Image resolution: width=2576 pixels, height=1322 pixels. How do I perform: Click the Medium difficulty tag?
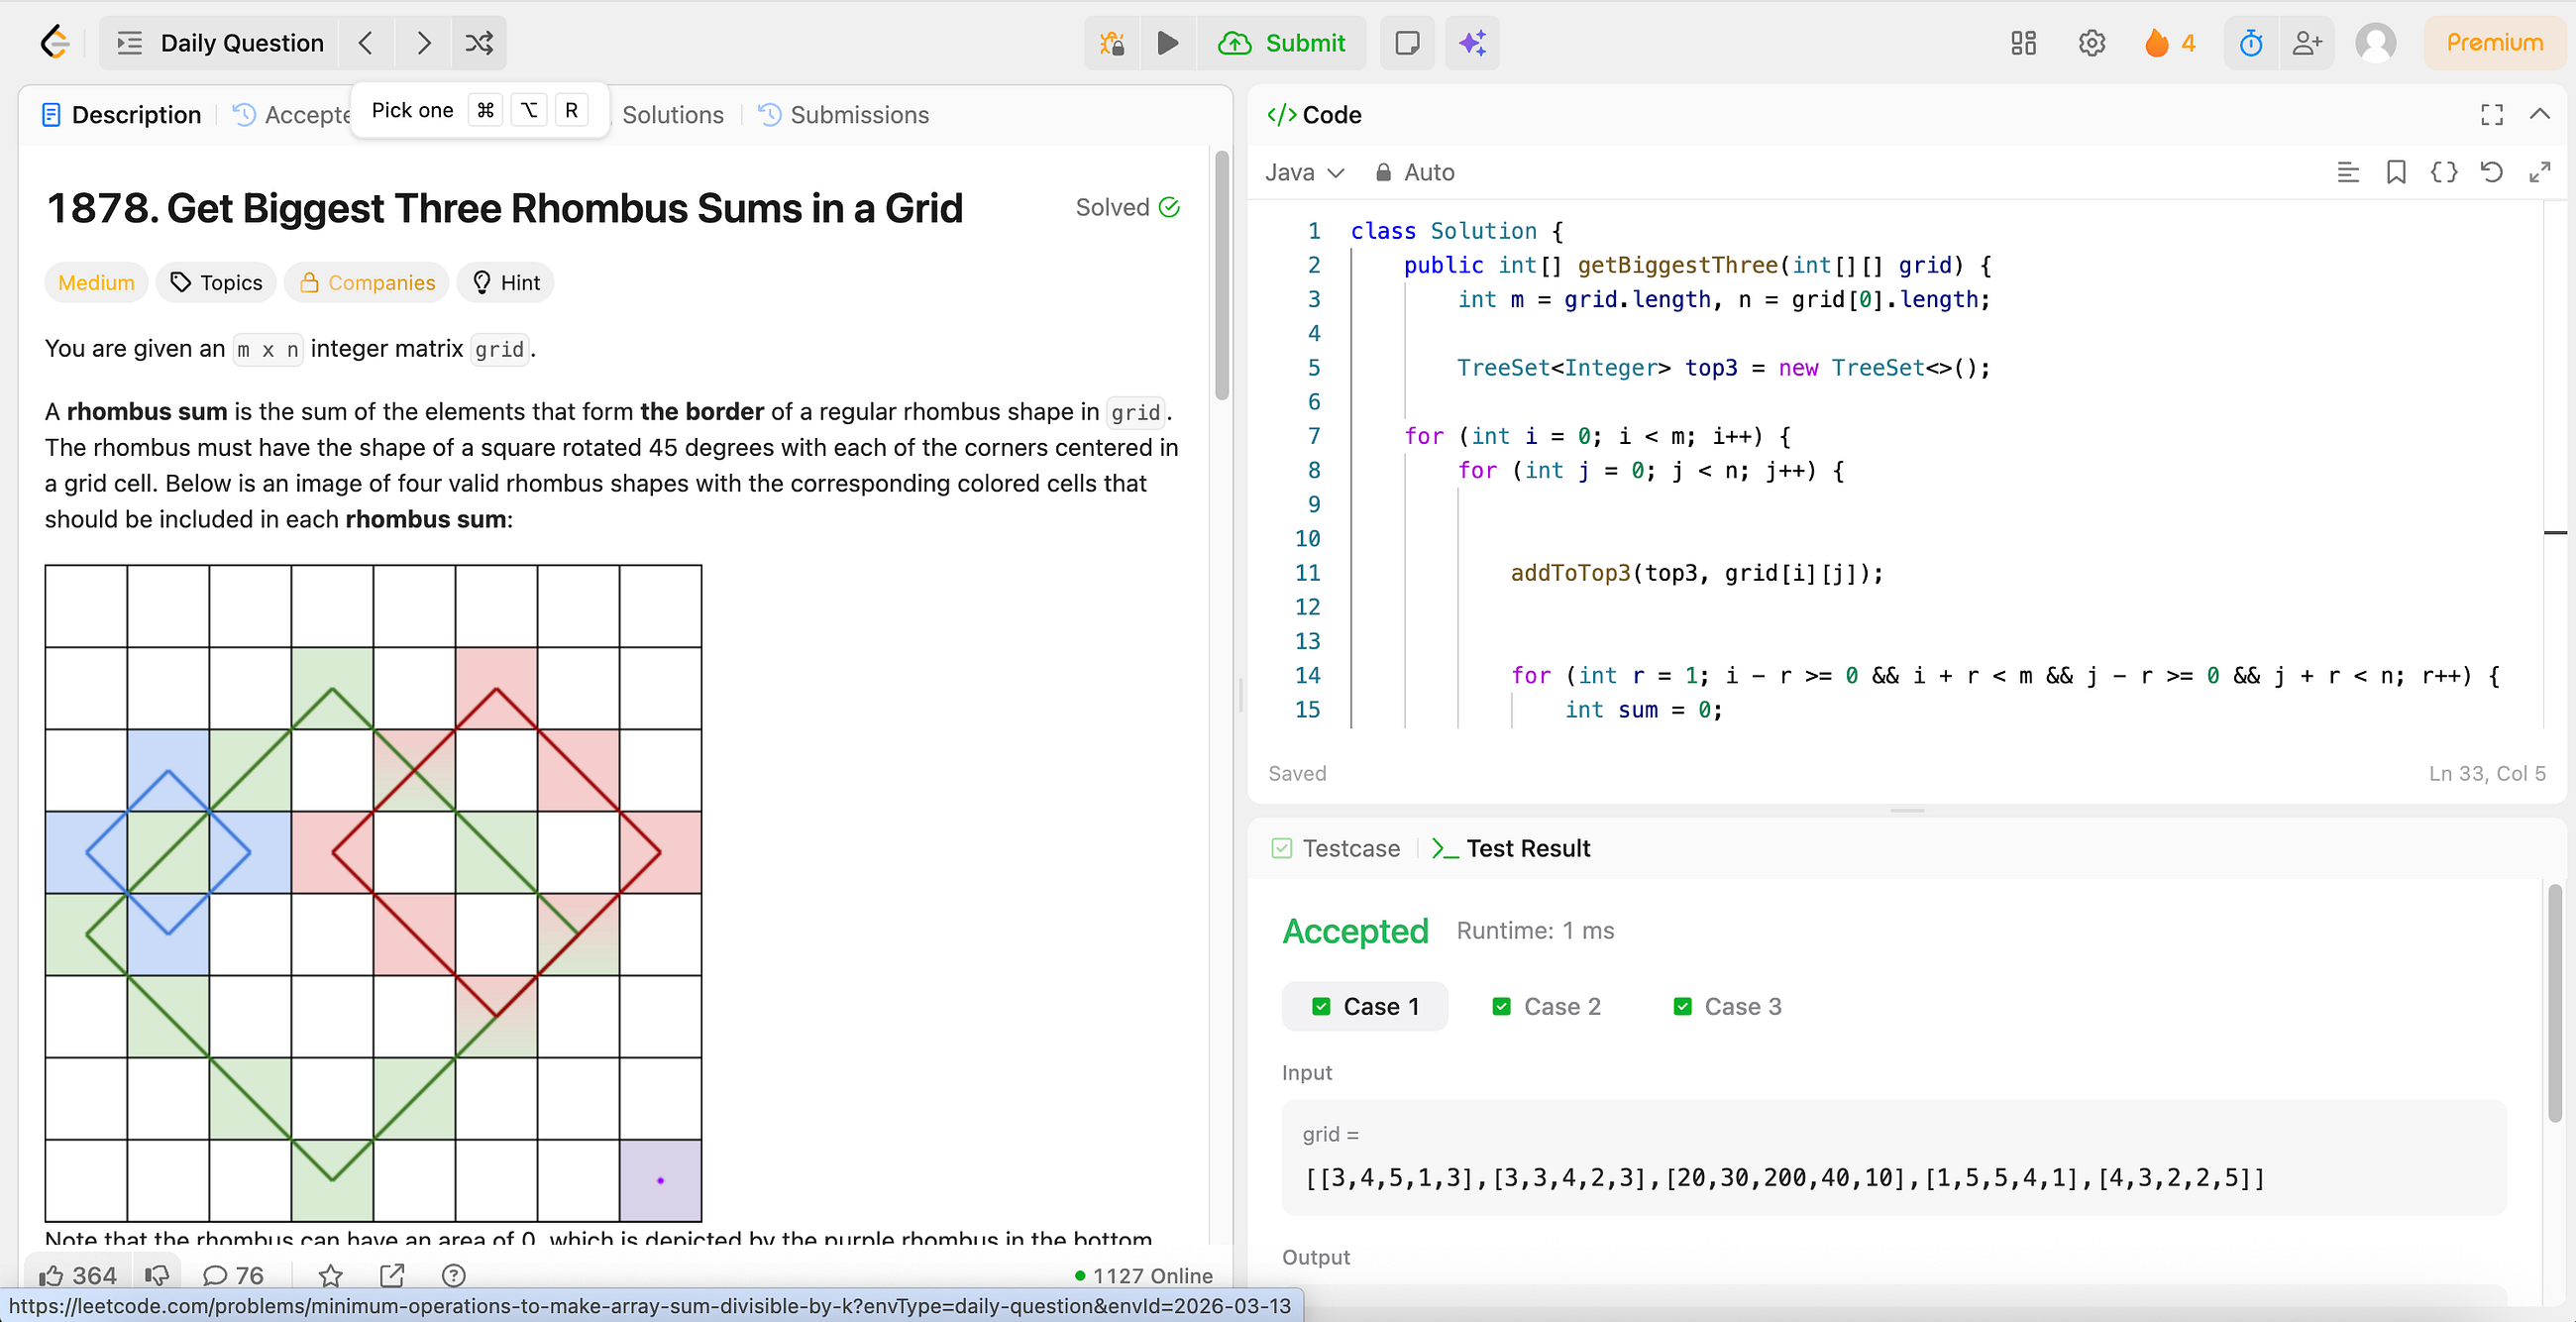96,283
